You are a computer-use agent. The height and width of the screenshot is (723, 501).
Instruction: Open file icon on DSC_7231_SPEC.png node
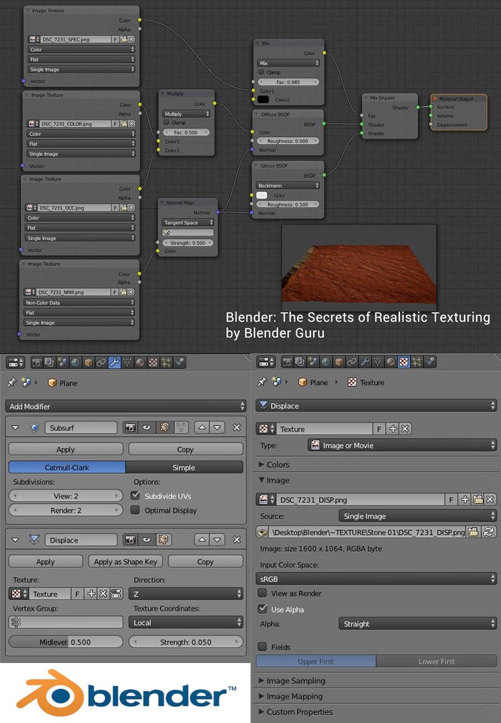[124, 40]
